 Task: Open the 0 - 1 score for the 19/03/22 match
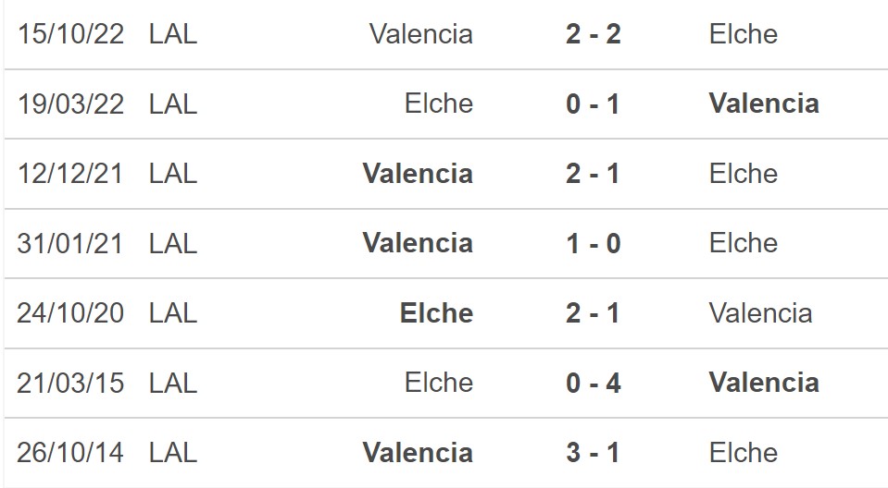point(593,104)
